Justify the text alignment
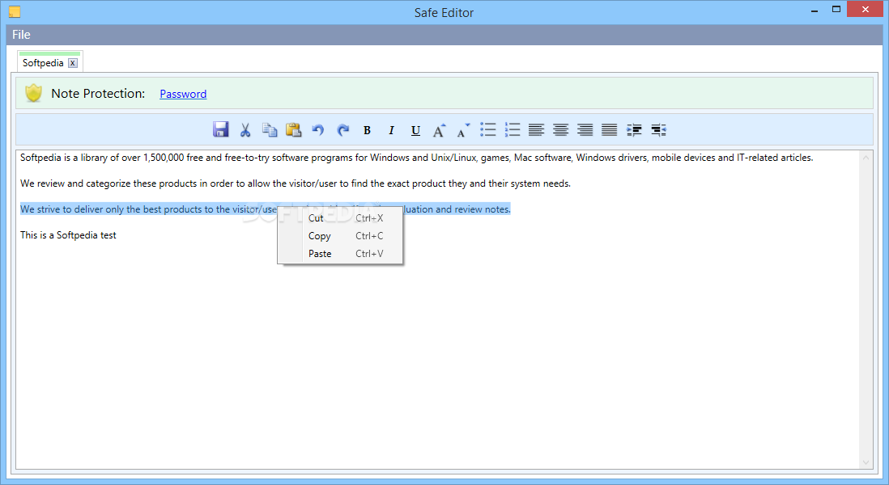Screen dimensions: 889x485 610,129
